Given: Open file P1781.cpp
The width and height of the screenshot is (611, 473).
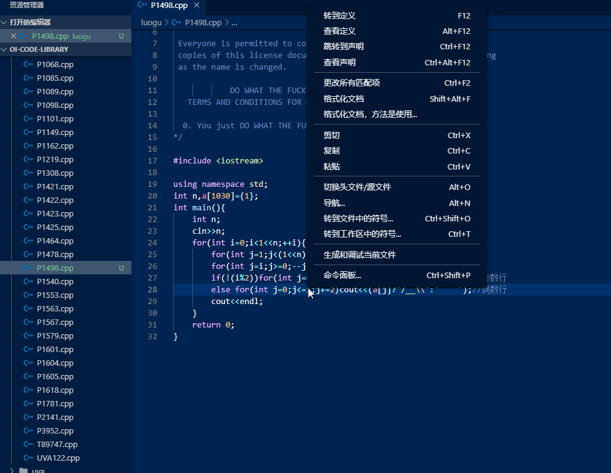Looking at the screenshot, I should click(x=55, y=404).
